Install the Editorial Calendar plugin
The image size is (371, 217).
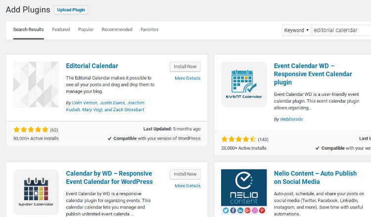[185, 67]
